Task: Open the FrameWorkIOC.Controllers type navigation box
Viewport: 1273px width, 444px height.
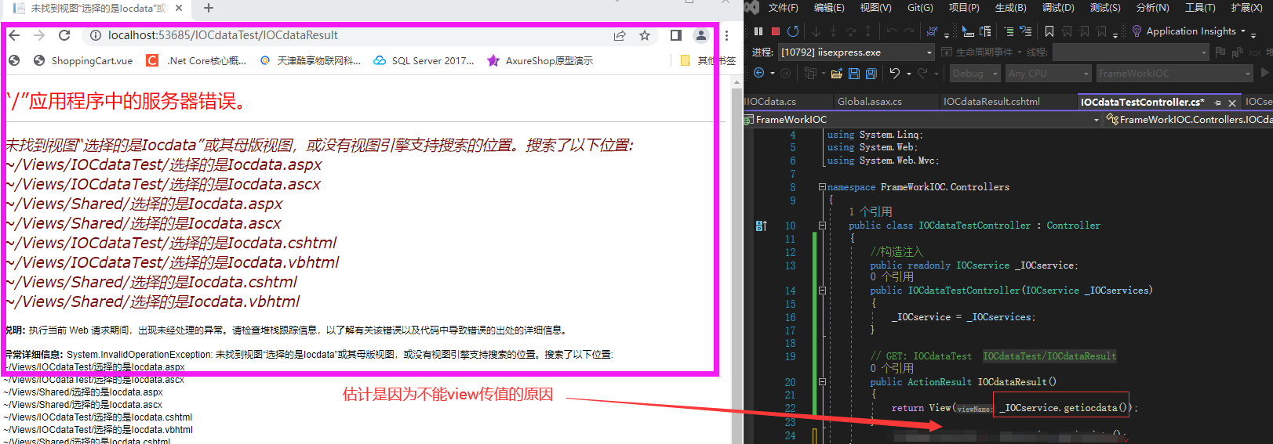Action: tap(1188, 120)
